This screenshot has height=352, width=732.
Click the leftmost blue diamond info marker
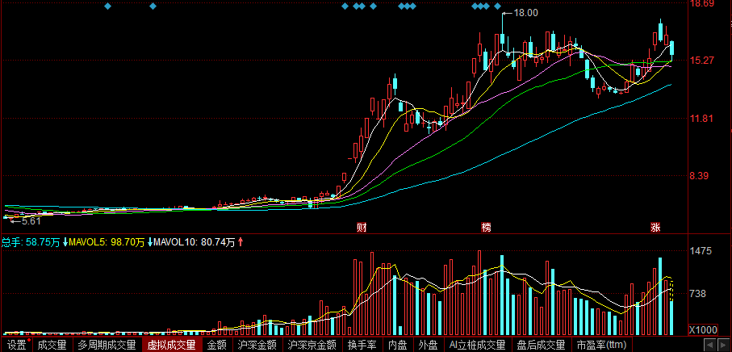[x=108, y=6]
